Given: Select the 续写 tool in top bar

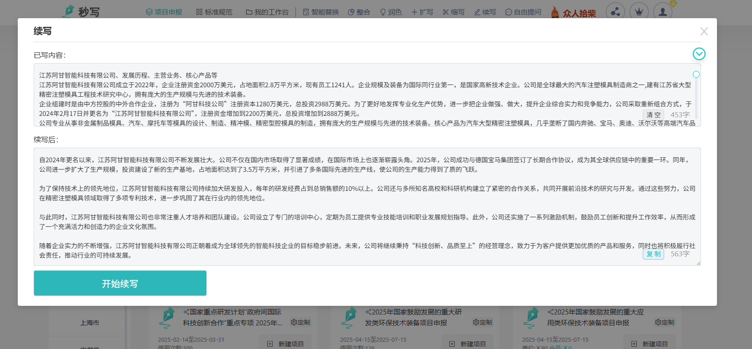Looking at the screenshot, I should pyautogui.click(x=485, y=12).
